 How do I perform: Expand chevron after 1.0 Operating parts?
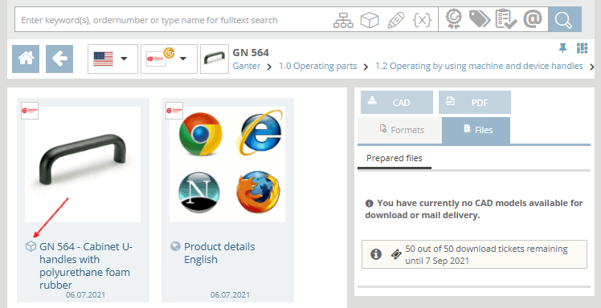366,67
